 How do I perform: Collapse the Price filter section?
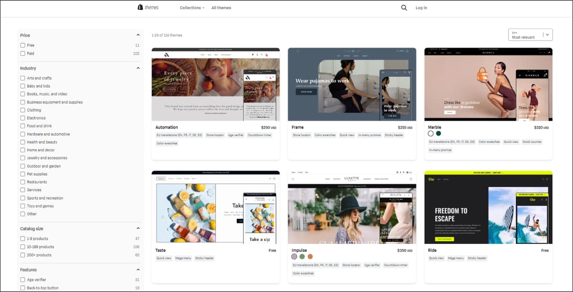[x=138, y=35]
